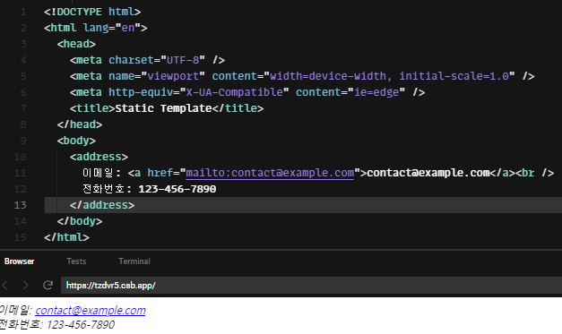Click the Static Template title text
This screenshot has width=562, height=334.
pos(163,108)
